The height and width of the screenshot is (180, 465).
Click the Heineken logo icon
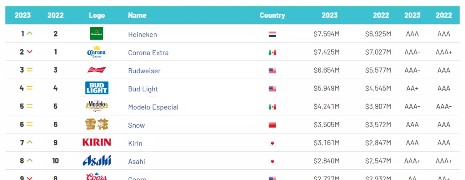[x=96, y=34]
